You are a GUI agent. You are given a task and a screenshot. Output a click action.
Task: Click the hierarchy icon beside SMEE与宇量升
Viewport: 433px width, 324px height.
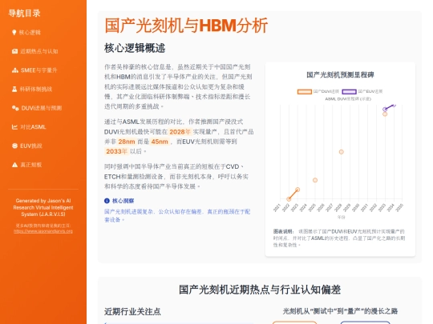click(x=15, y=70)
